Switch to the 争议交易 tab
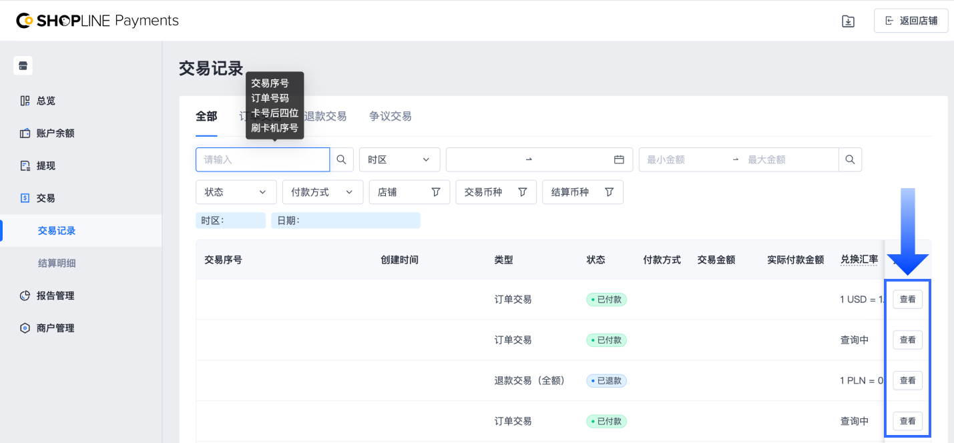The width and height of the screenshot is (954, 443). click(x=390, y=116)
